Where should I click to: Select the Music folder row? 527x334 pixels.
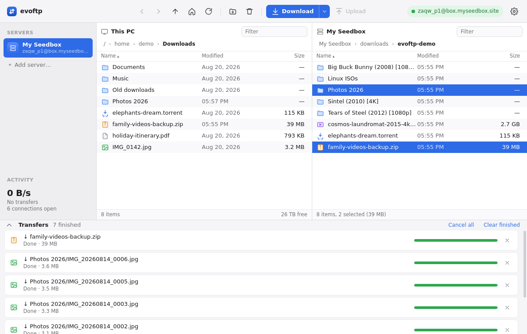(204, 79)
